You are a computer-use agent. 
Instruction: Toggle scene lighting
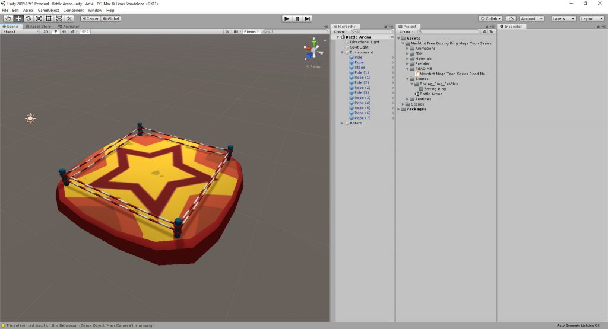[x=55, y=32]
